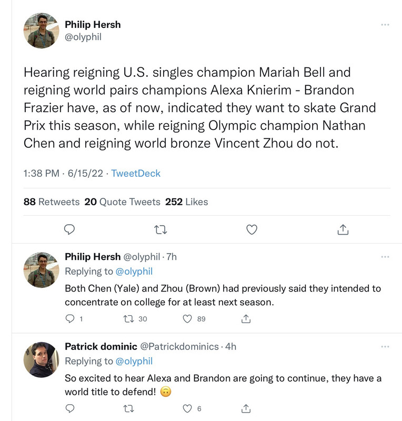Like the reply with 89 likes
The width and height of the screenshot is (402, 421).
coord(187,319)
